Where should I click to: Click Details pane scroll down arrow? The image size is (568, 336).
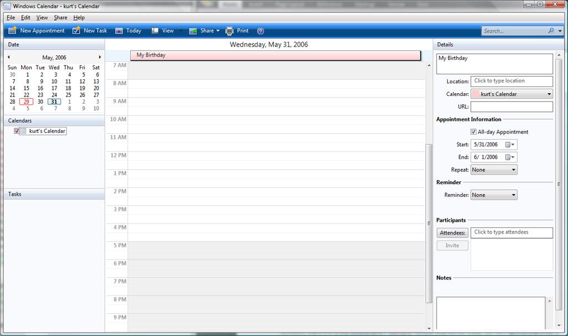pos(559,325)
